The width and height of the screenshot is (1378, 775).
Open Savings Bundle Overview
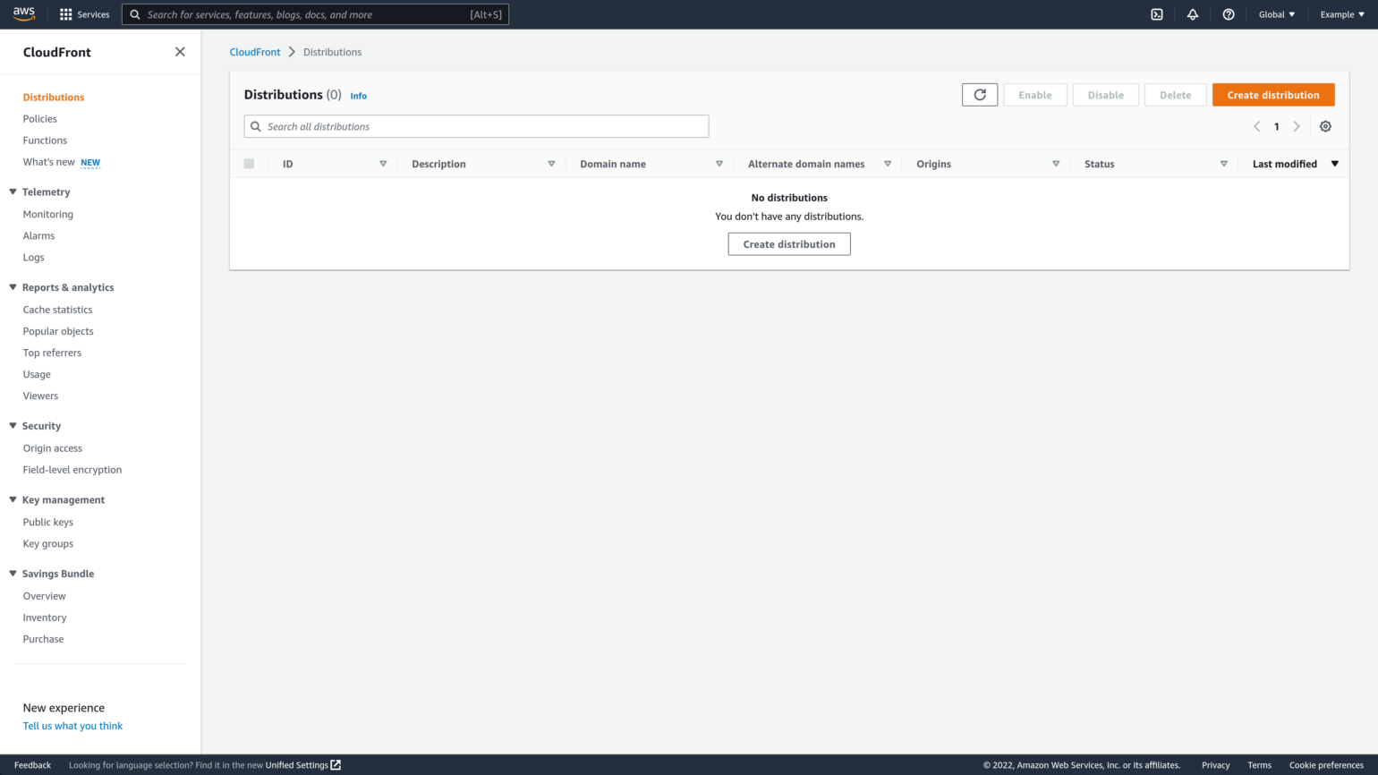point(44,596)
